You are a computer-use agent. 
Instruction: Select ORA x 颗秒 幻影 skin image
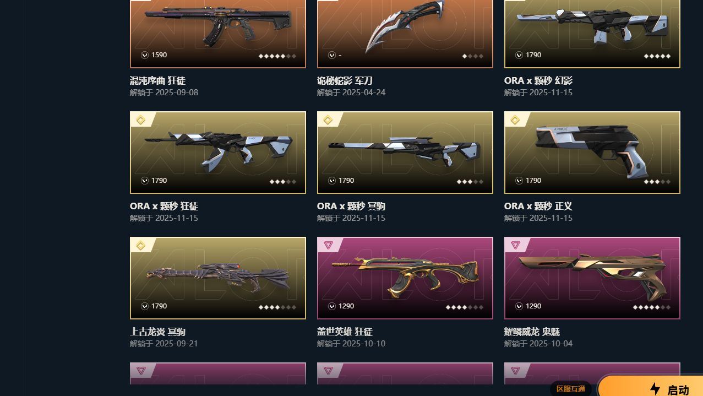click(x=592, y=33)
